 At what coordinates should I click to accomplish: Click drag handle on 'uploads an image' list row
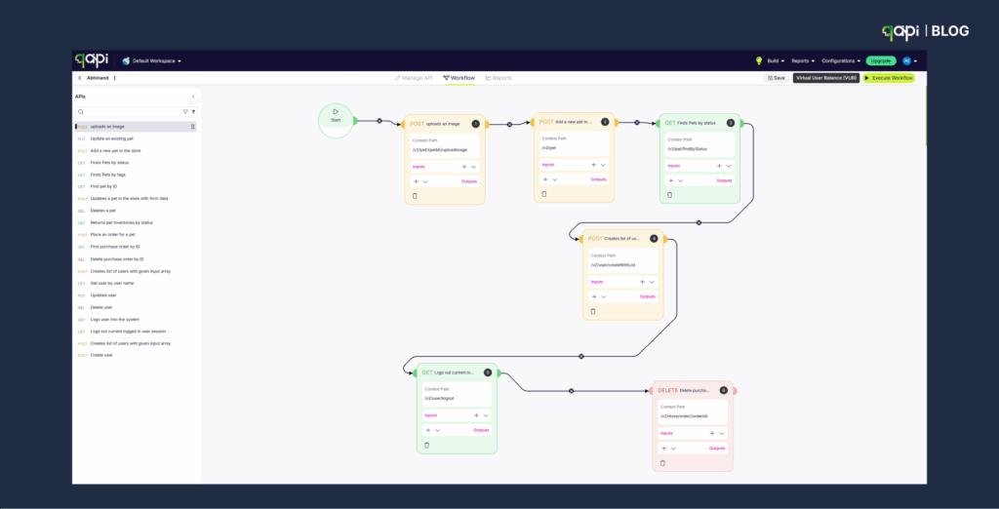192,127
